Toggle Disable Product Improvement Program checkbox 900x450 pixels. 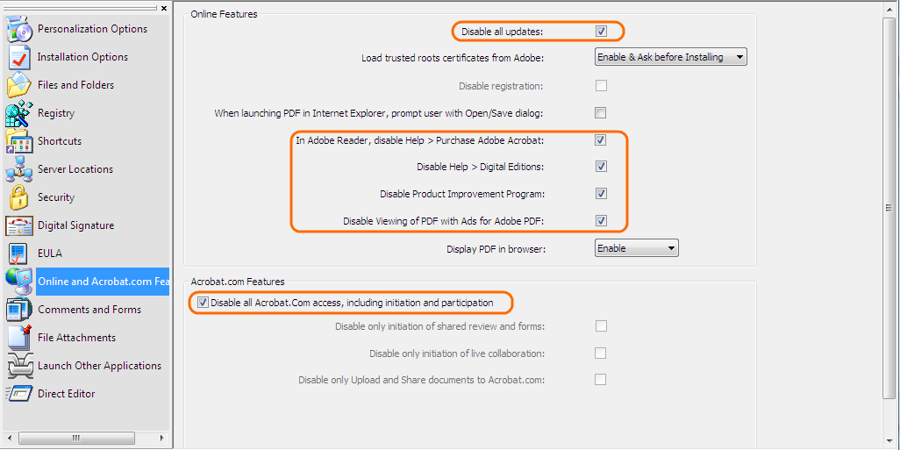pyautogui.click(x=601, y=194)
